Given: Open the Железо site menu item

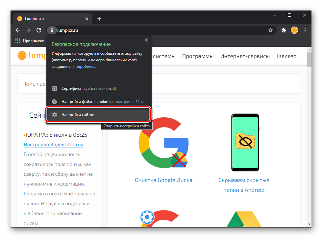Looking at the screenshot, I should pos(286,56).
